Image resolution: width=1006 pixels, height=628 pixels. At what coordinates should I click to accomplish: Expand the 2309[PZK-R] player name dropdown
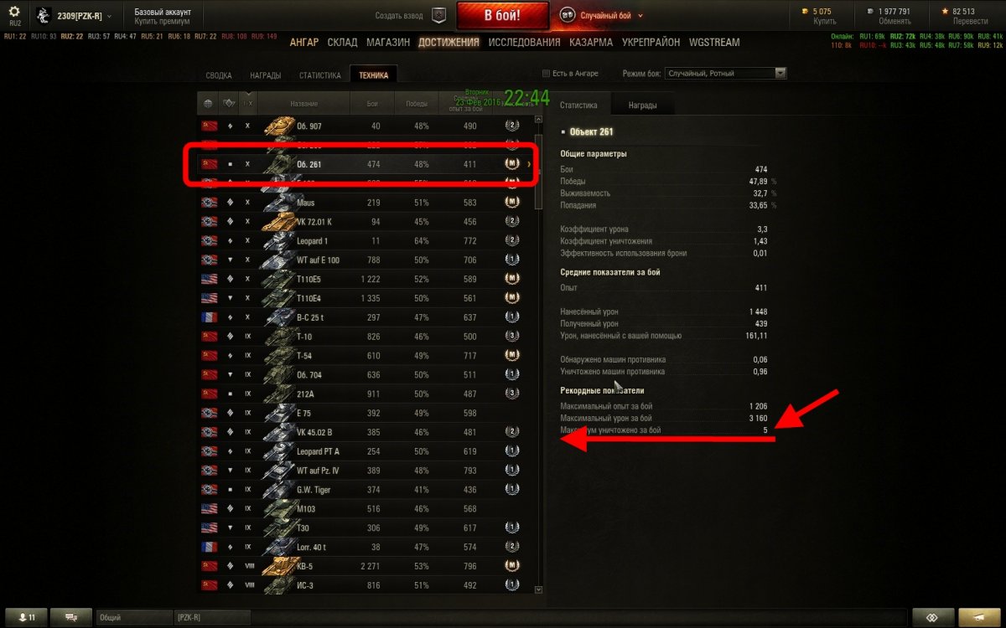(x=84, y=16)
